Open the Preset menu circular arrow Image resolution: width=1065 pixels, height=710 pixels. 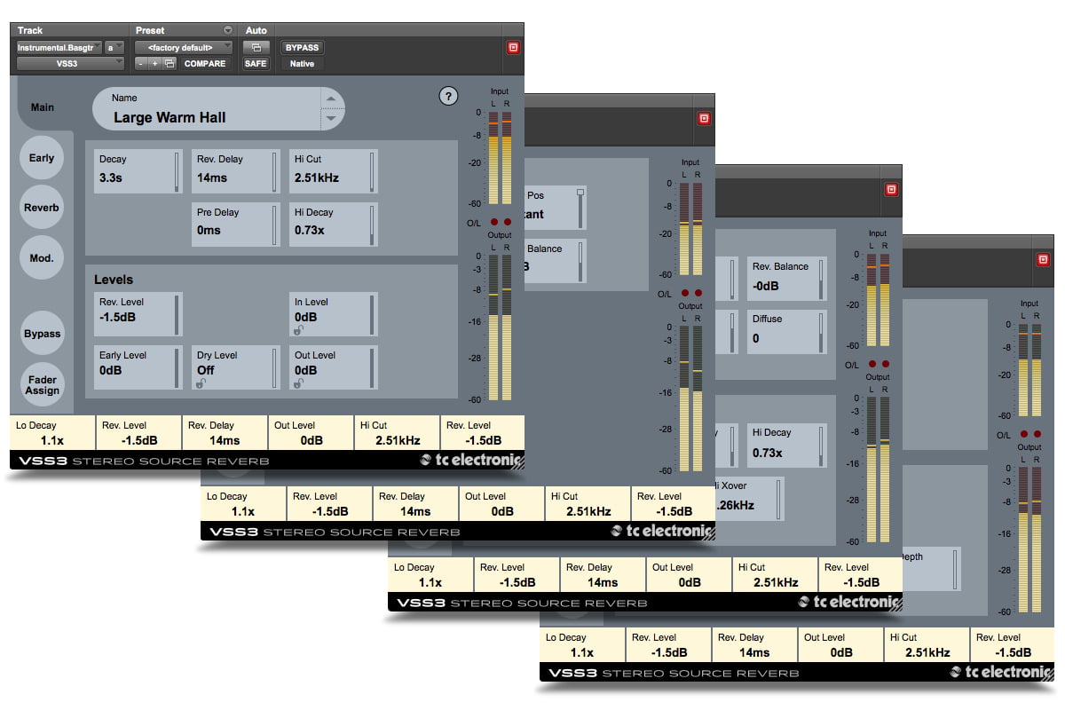[x=228, y=30]
